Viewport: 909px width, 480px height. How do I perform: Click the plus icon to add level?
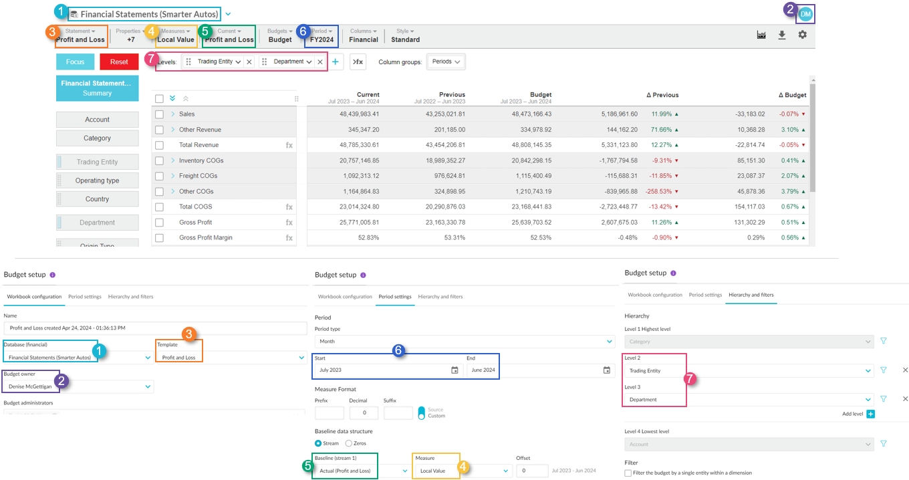click(x=336, y=62)
